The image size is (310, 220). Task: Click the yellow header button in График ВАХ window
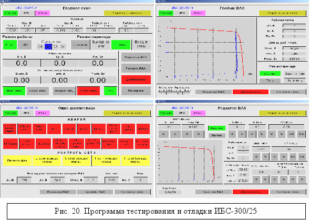(282, 13)
